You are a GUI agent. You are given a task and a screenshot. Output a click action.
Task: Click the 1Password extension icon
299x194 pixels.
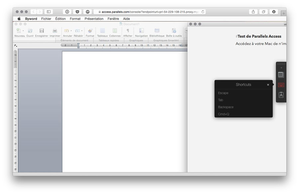pyautogui.click(x=67, y=12)
